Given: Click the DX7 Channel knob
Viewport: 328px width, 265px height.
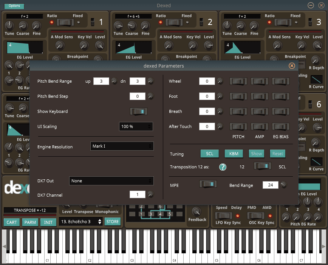Looking at the screenshot, I should (151, 194).
